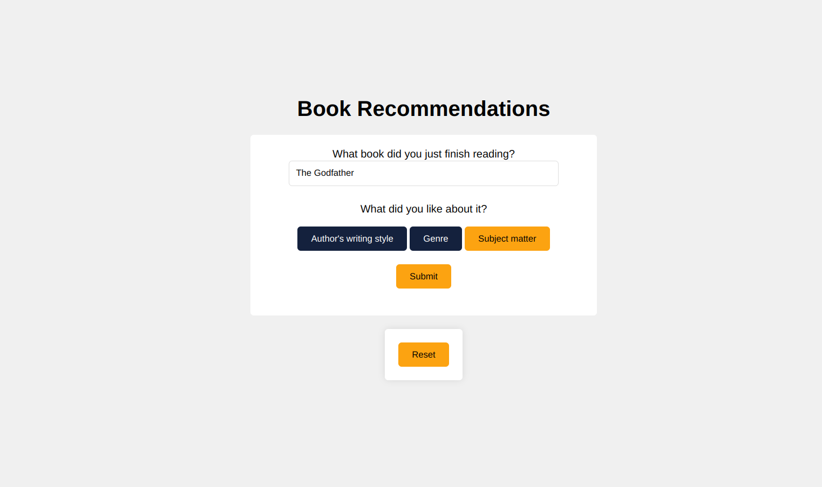Toggle the Genre option button
The height and width of the screenshot is (487, 822).
[x=436, y=238]
